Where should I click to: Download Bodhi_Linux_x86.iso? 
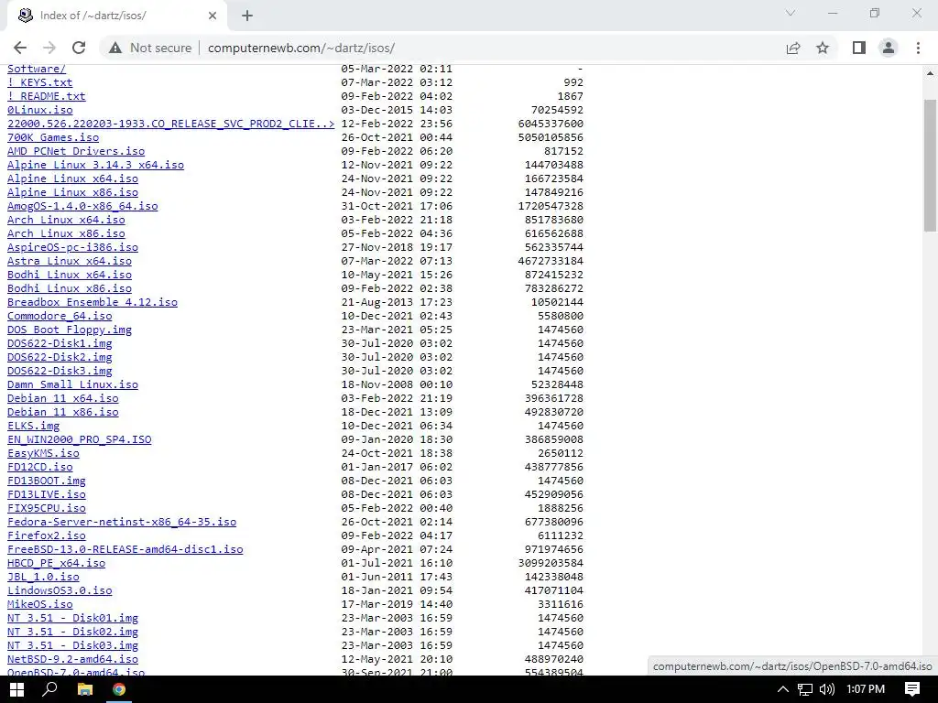click(x=70, y=288)
